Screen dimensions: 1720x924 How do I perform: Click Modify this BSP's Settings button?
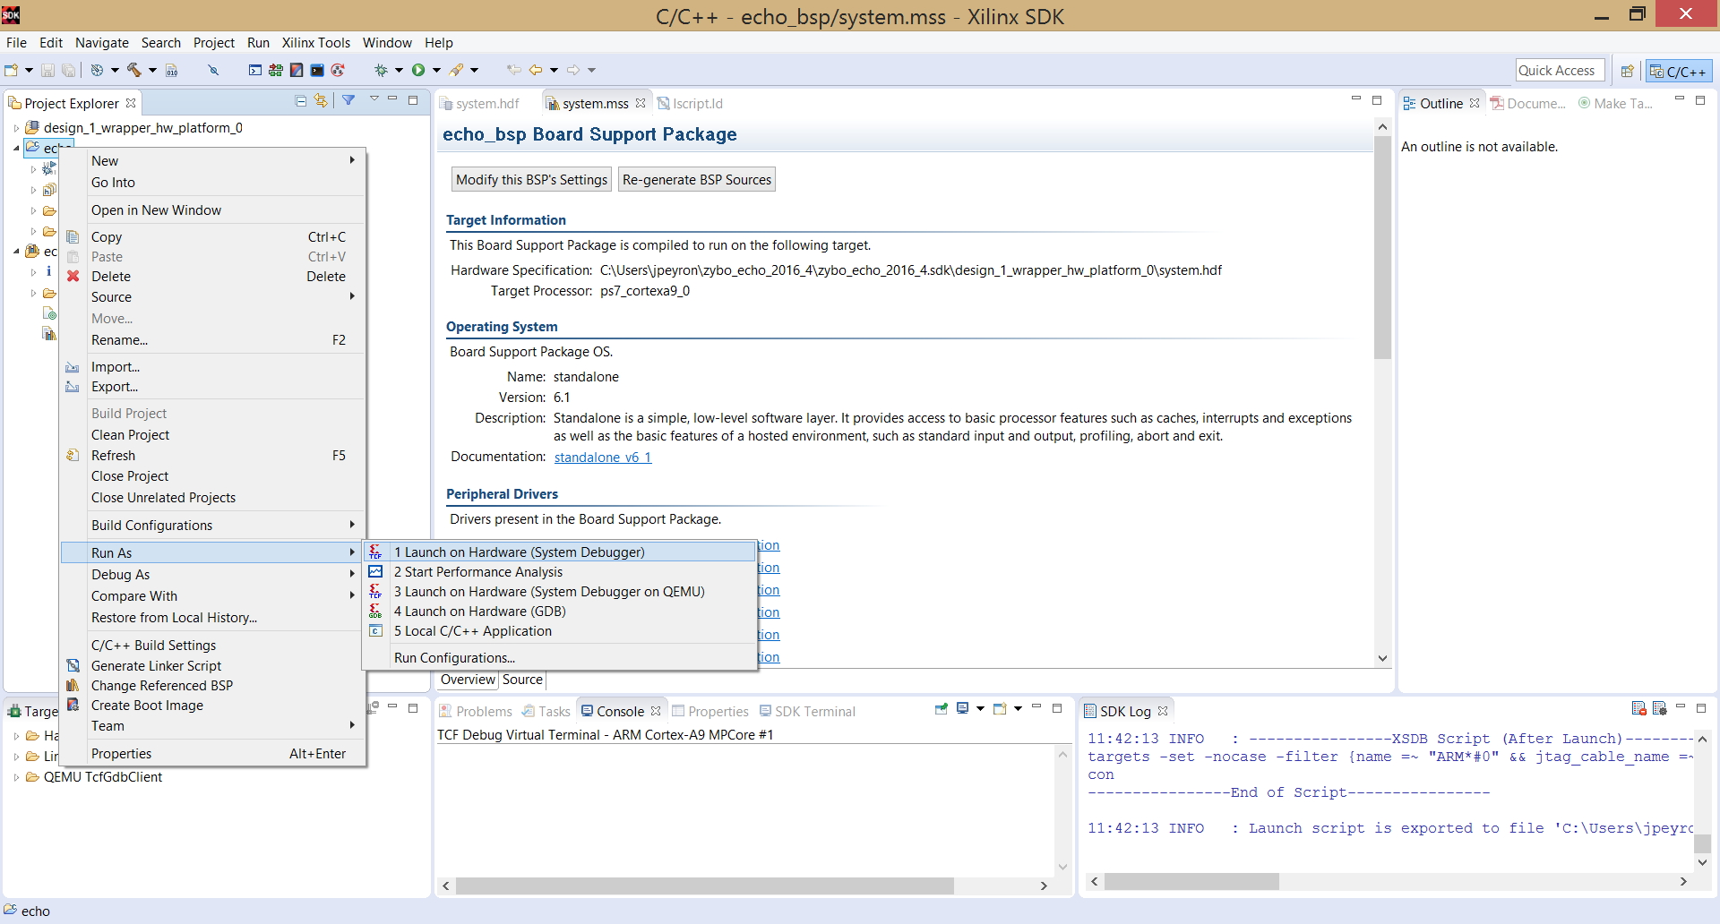[532, 180]
